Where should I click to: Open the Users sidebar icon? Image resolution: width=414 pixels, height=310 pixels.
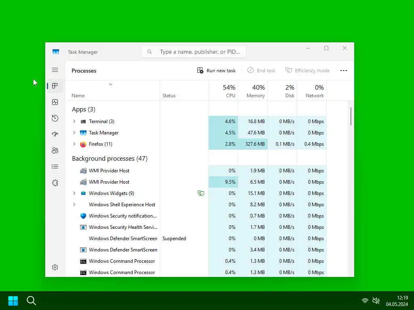click(x=55, y=151)
